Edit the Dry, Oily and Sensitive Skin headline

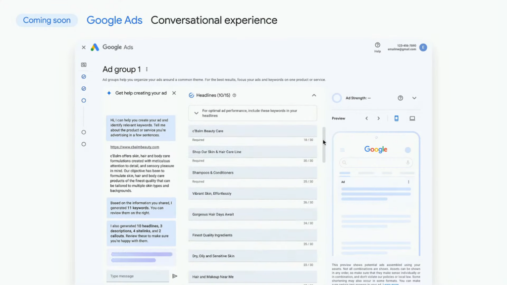(x=253, y=256)
